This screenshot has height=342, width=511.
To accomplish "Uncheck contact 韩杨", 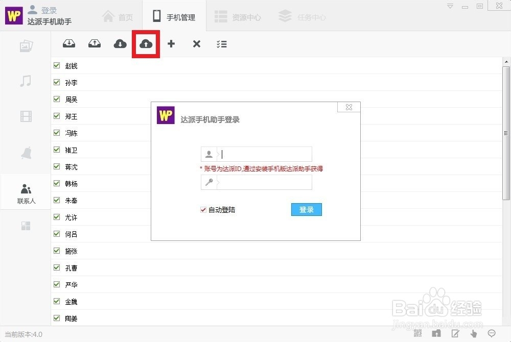I will [56, 183].
